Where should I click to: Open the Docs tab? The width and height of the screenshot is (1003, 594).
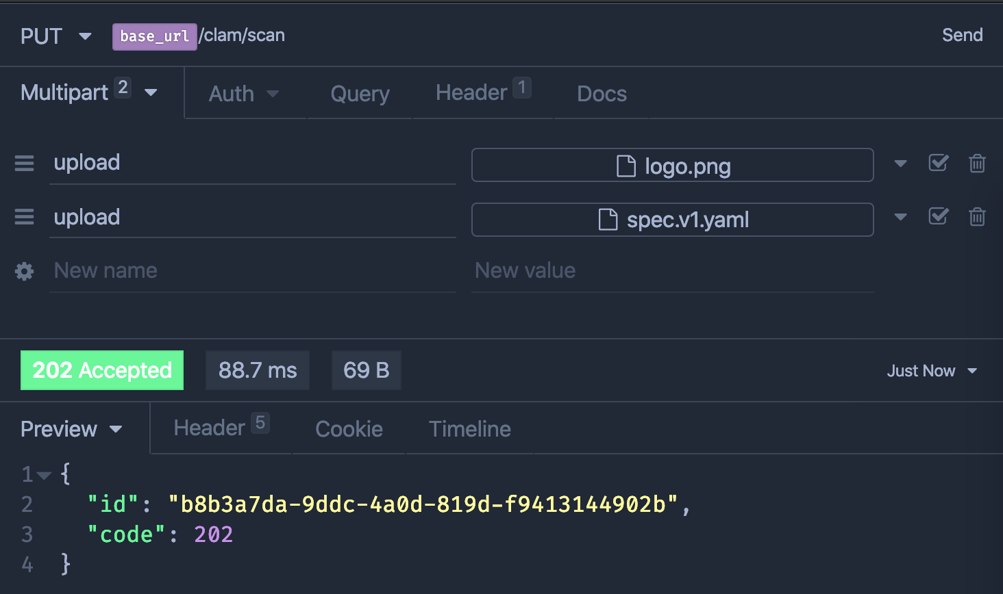pos(602,94)
